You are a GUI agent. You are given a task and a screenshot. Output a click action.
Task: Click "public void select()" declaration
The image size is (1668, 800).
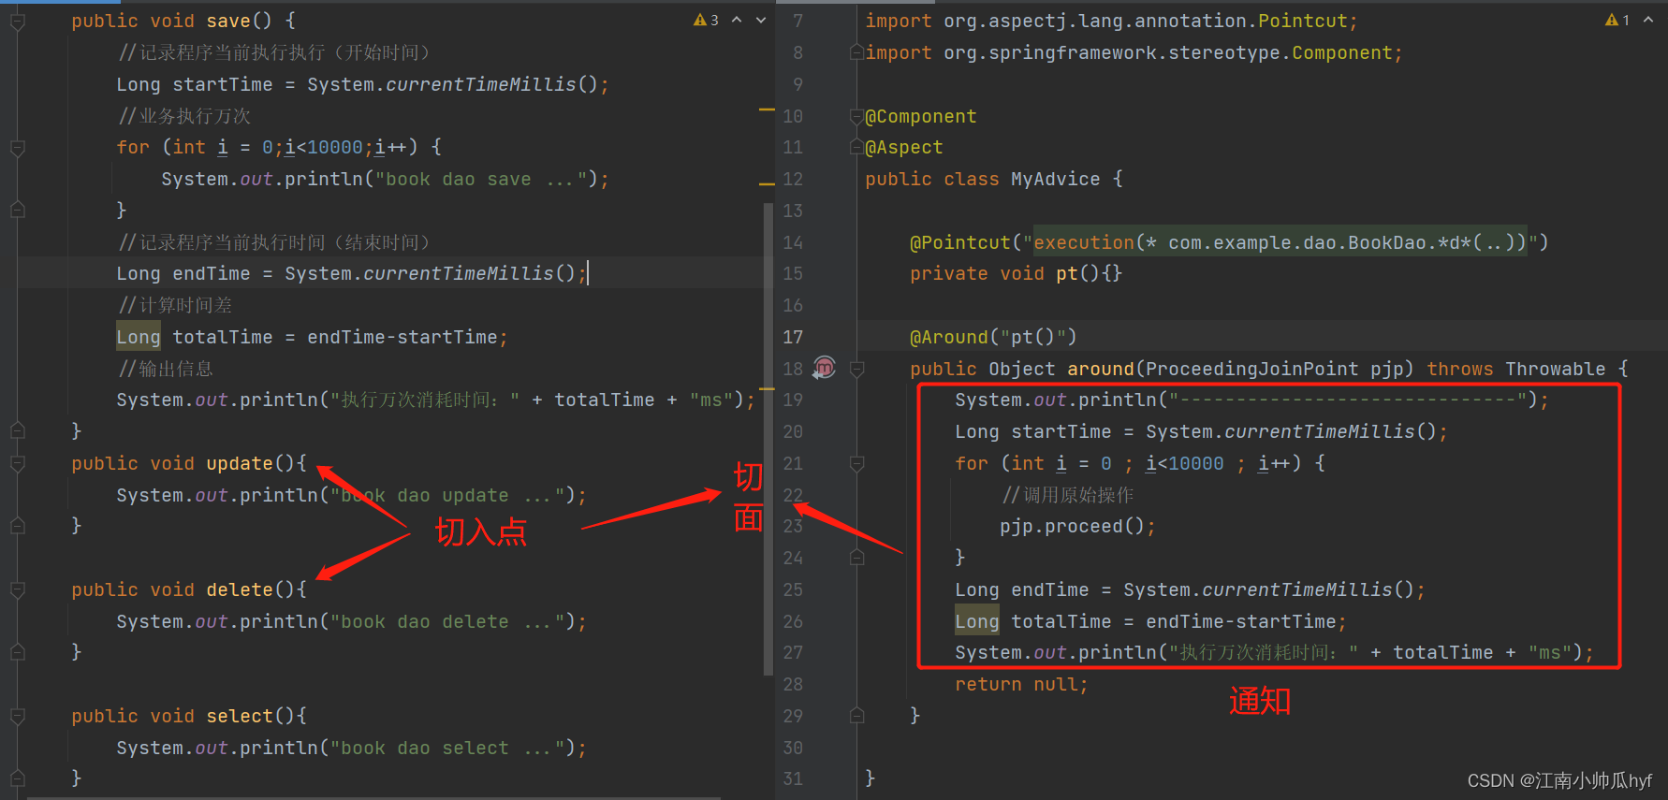(189, 716)
